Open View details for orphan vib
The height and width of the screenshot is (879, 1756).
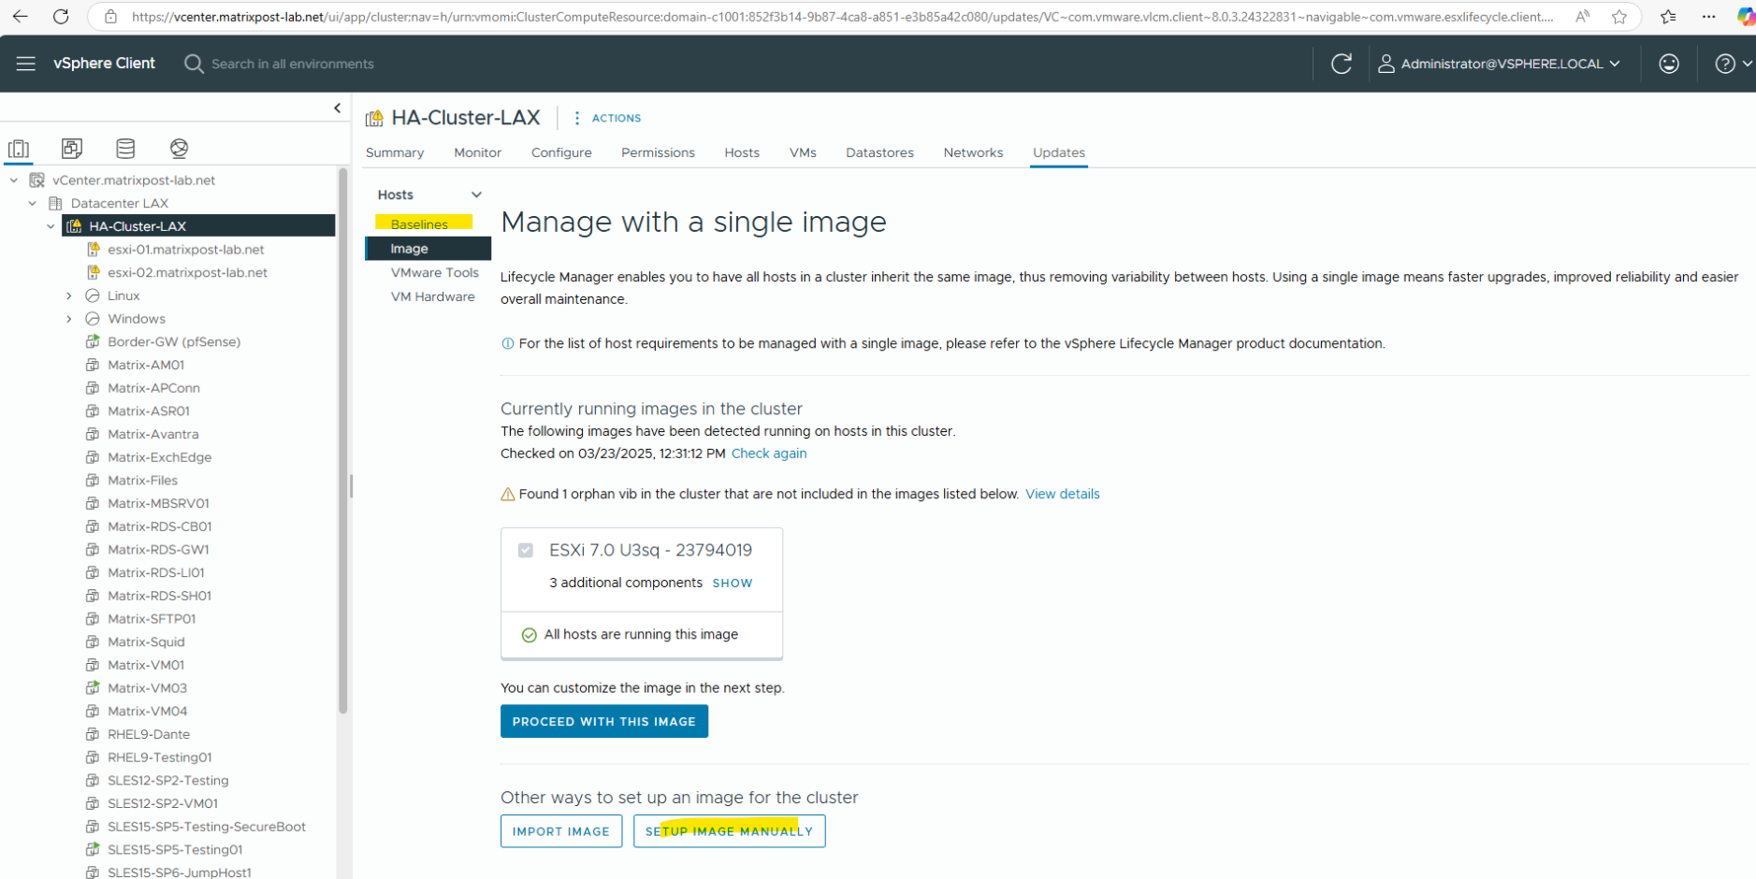pyautogui.click(x=1063, y=494)
